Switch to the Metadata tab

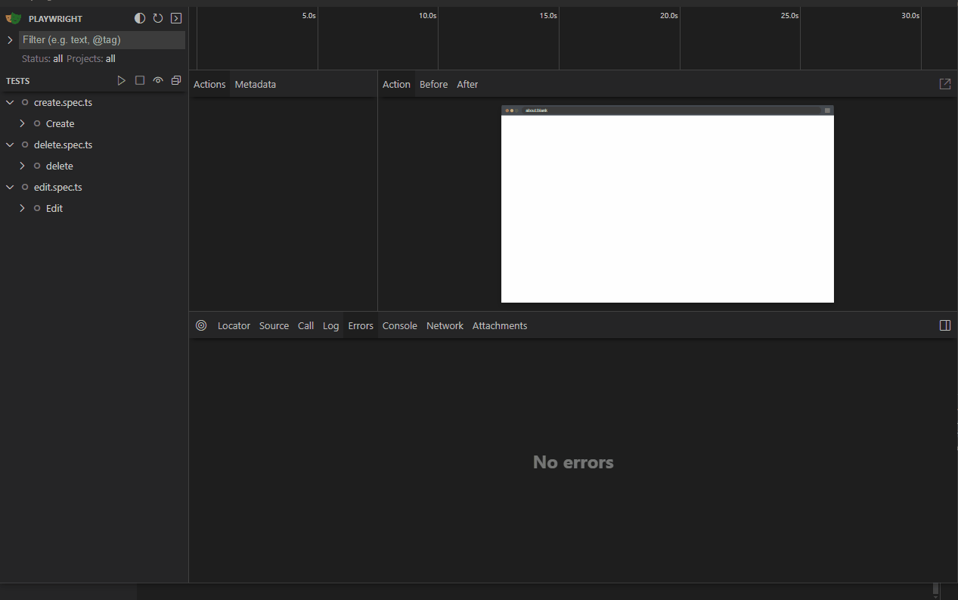256,84
